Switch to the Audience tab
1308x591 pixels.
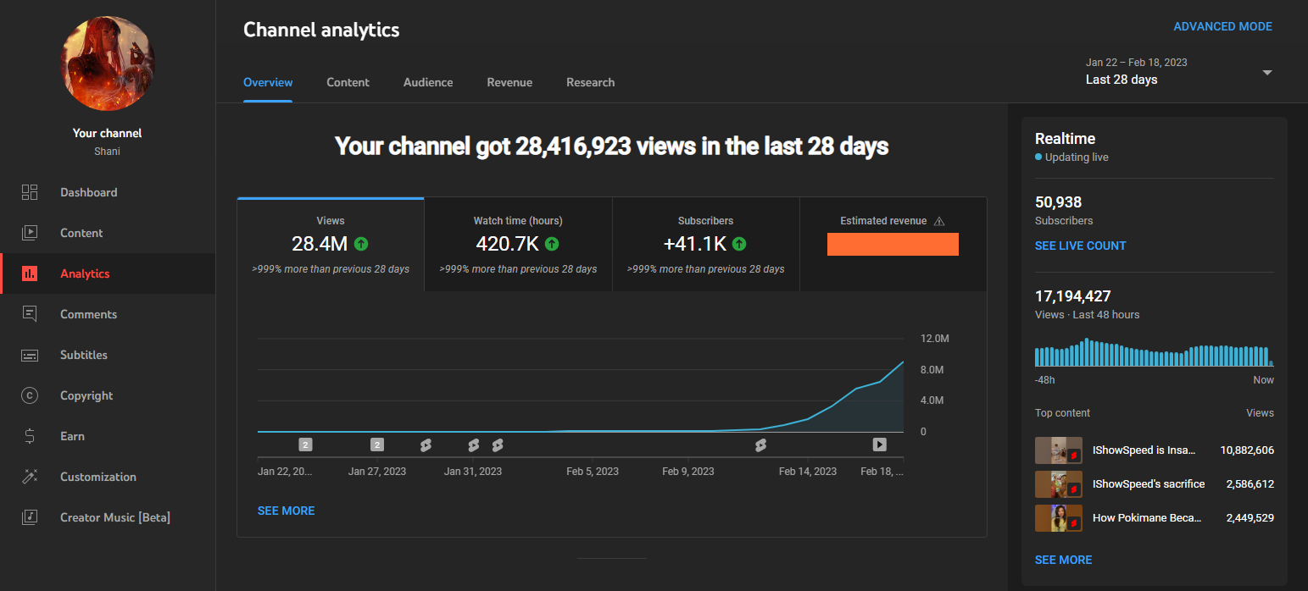(x=428, y=82)
